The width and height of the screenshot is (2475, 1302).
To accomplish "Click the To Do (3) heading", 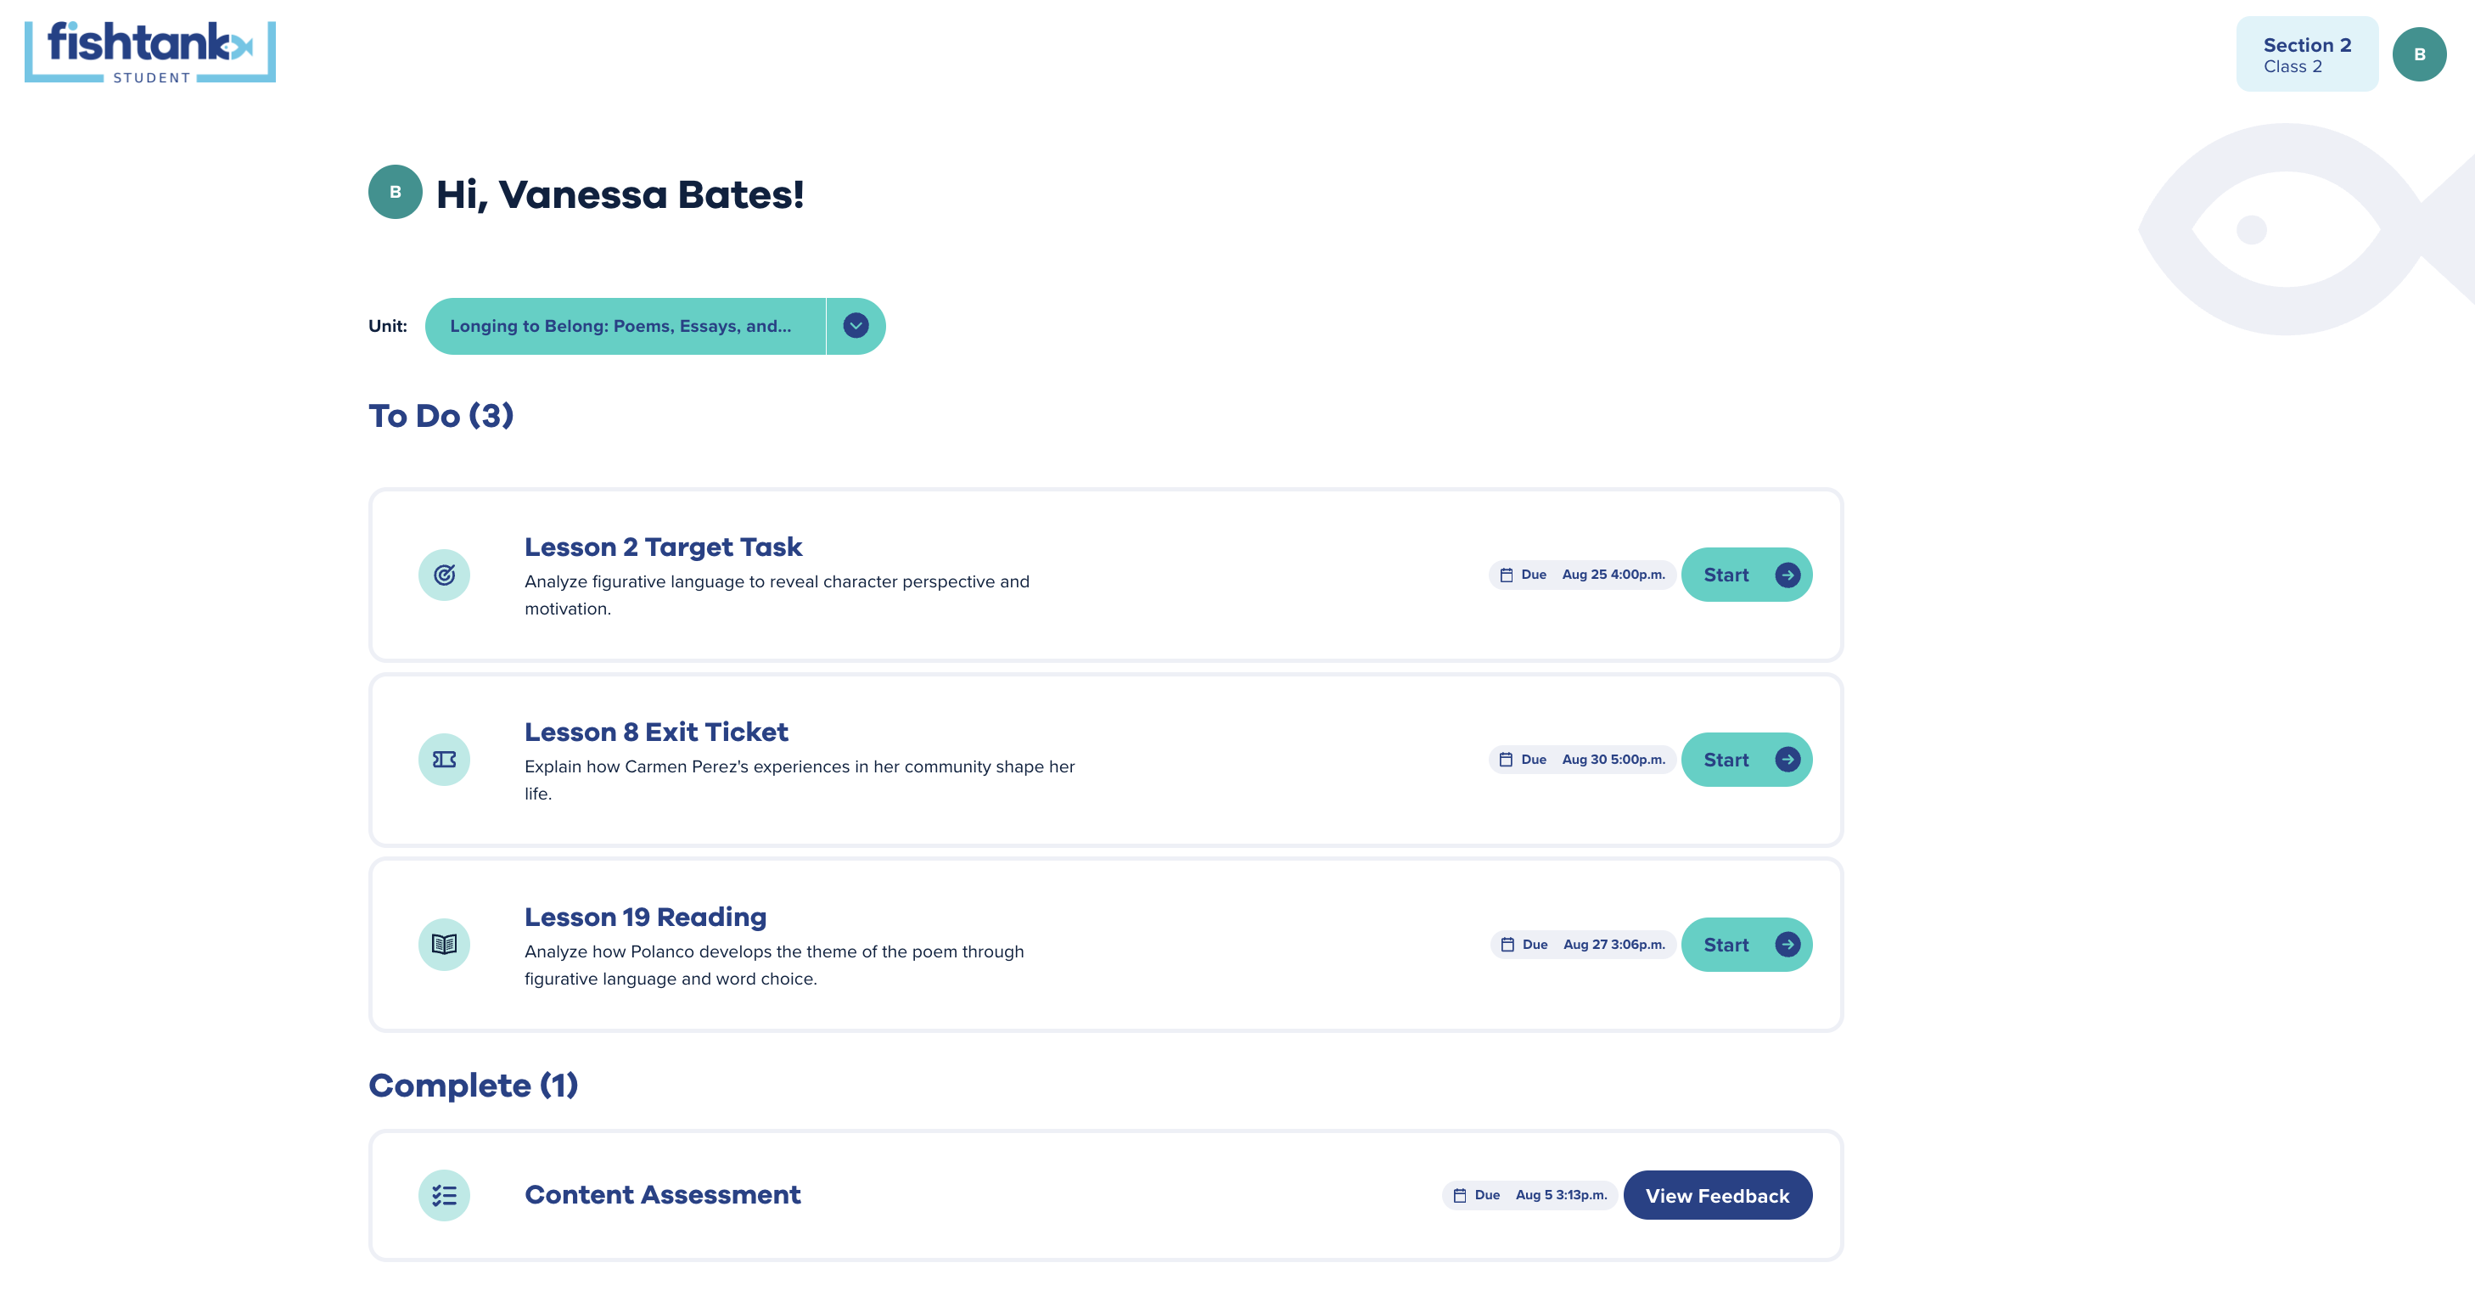I will pyautogui.click(x=441, y=416).
